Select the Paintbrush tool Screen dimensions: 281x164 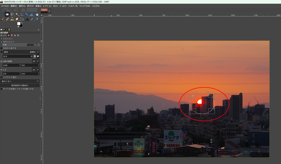click(2, 19)
